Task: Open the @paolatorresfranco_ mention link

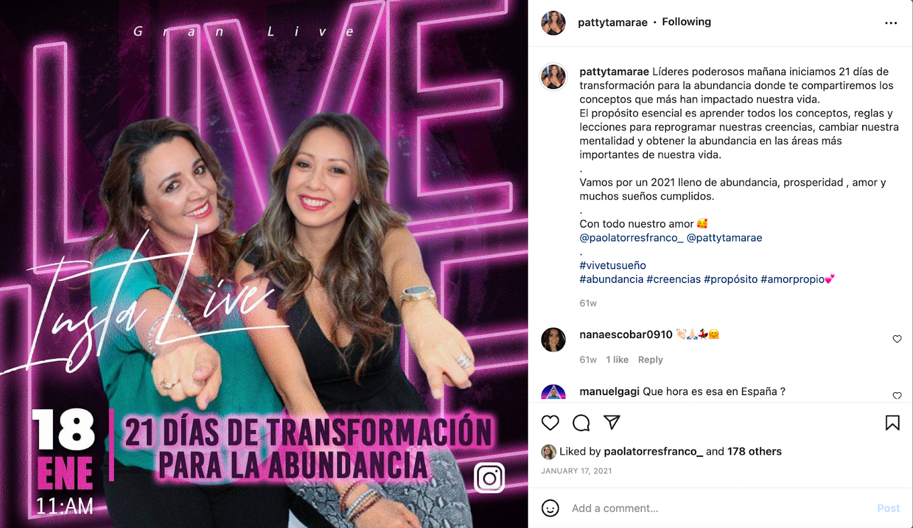Action: coord(631,238)
